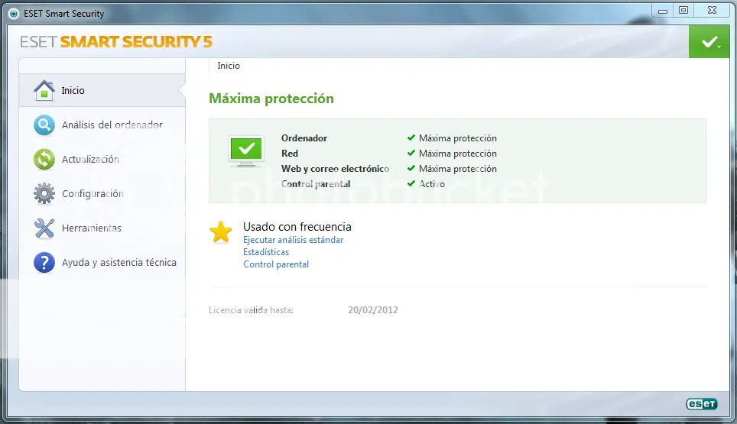Click the ESET logo at bottom right
The image size is (737, 424).
pos(702,404)
